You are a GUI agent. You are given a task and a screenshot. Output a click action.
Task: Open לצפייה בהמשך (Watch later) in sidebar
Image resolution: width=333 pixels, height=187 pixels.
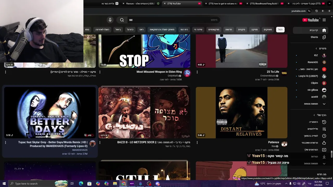pos(310,136)
